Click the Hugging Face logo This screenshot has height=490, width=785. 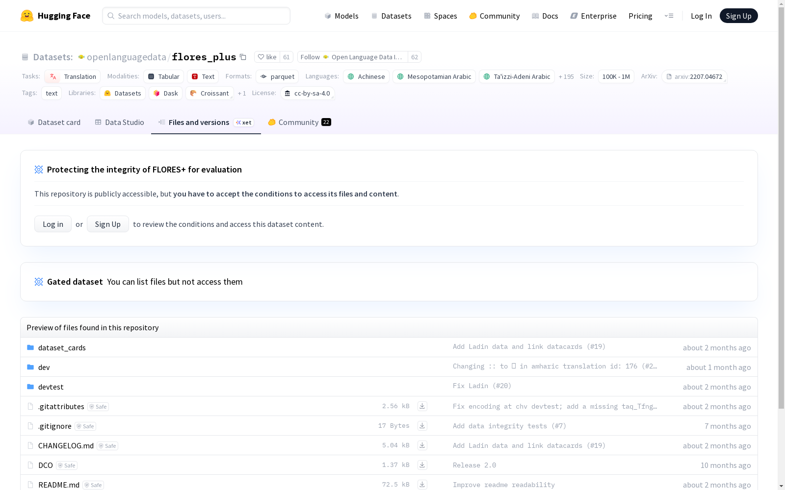[x=55, y=16]
